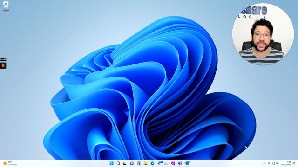The image size is (298, 167).
Task: Open Task View on taskbar
Action: click(x=125, y=163)
